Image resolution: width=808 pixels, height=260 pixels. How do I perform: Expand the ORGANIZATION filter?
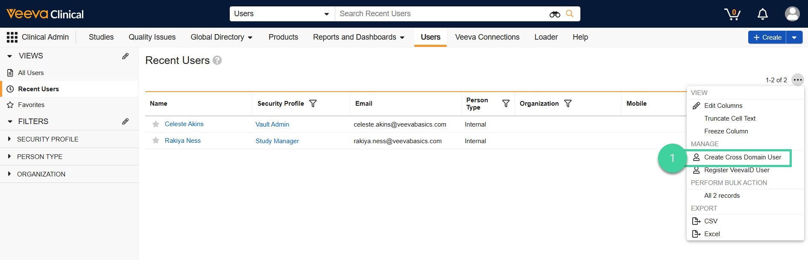tap(9, 174)
